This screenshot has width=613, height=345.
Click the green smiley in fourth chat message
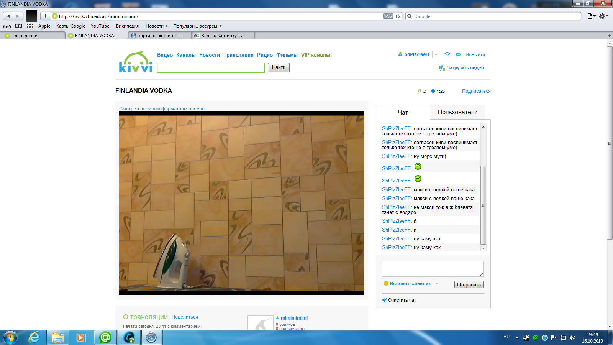418,166
